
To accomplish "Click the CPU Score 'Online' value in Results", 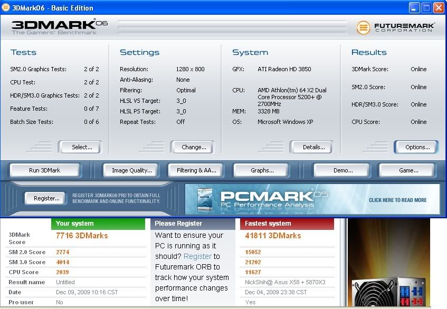I will (x=419, y=122).
